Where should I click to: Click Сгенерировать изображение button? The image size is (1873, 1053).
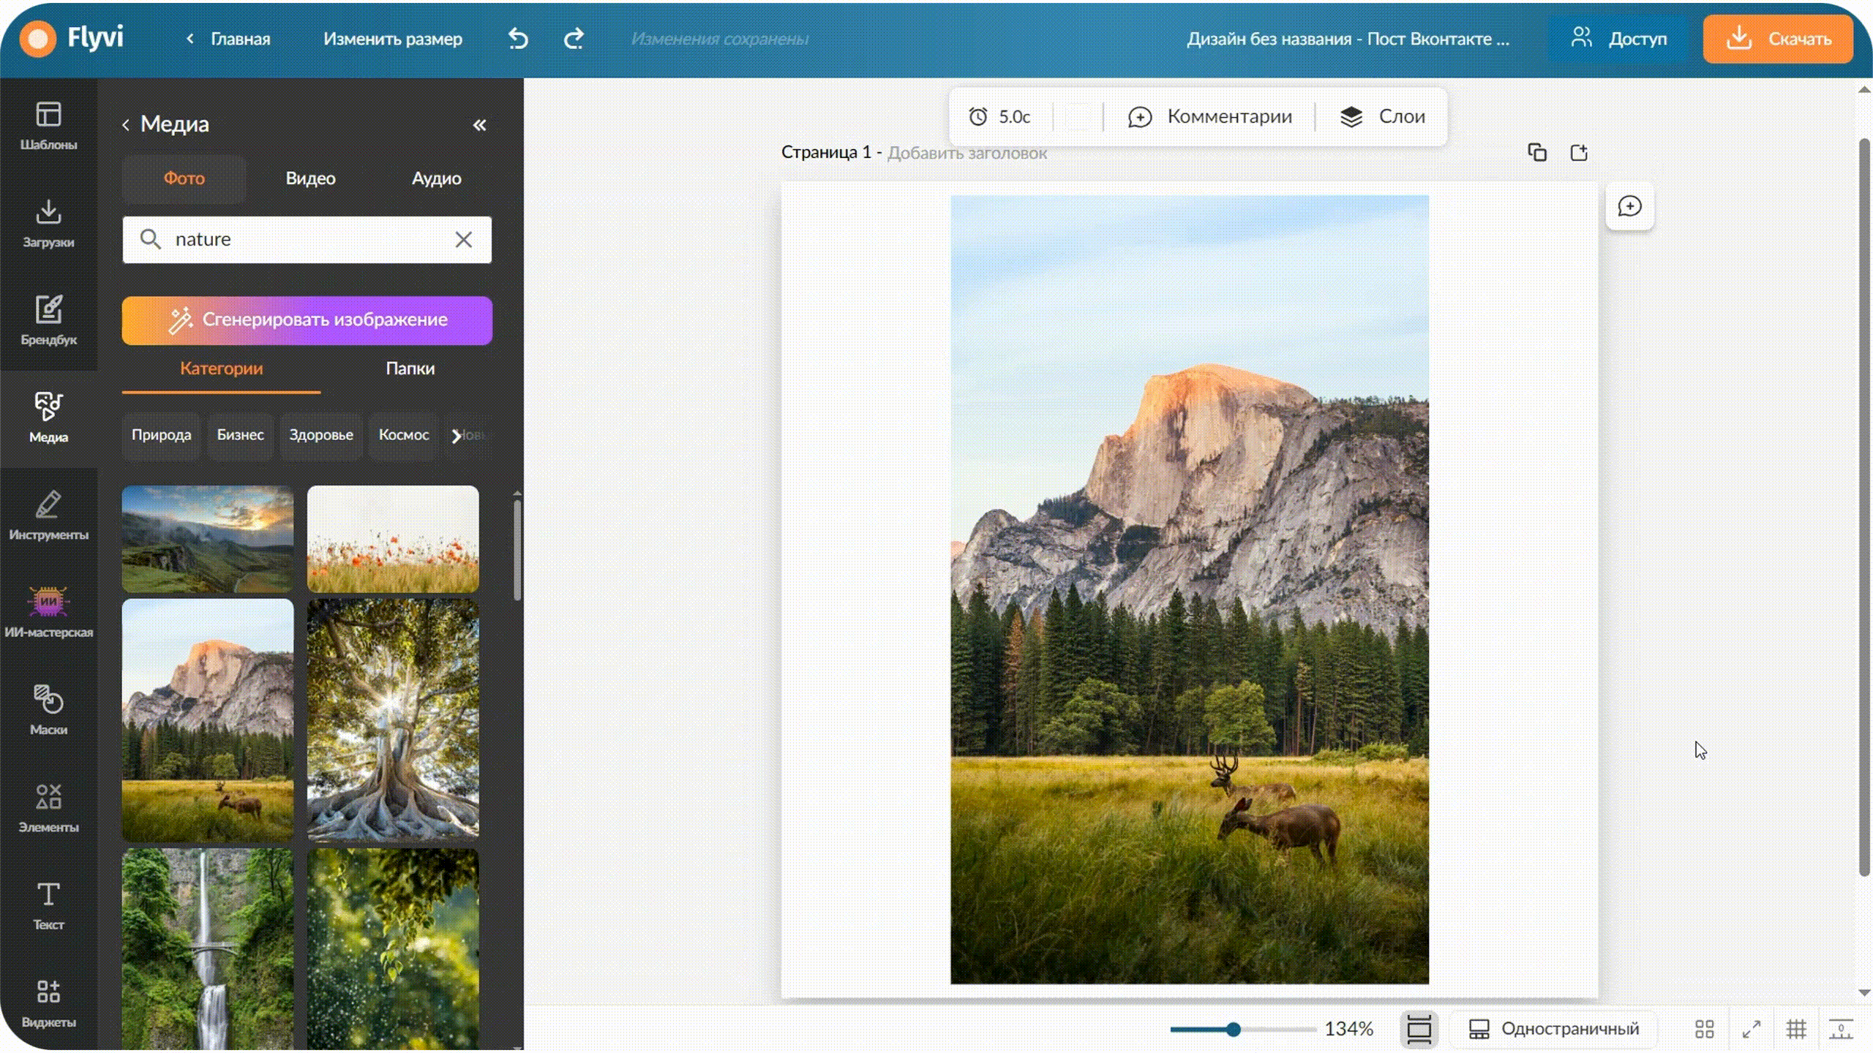point(307,320)
